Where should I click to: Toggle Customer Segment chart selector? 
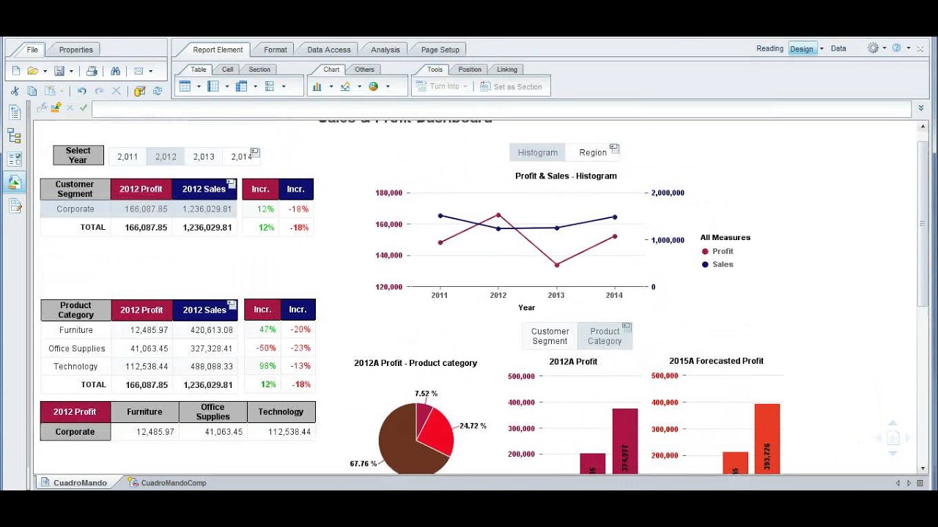(x=550, y=336)
